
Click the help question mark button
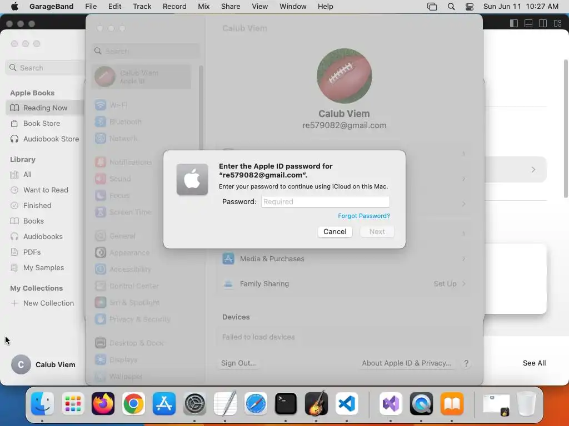tap(466, 363)
